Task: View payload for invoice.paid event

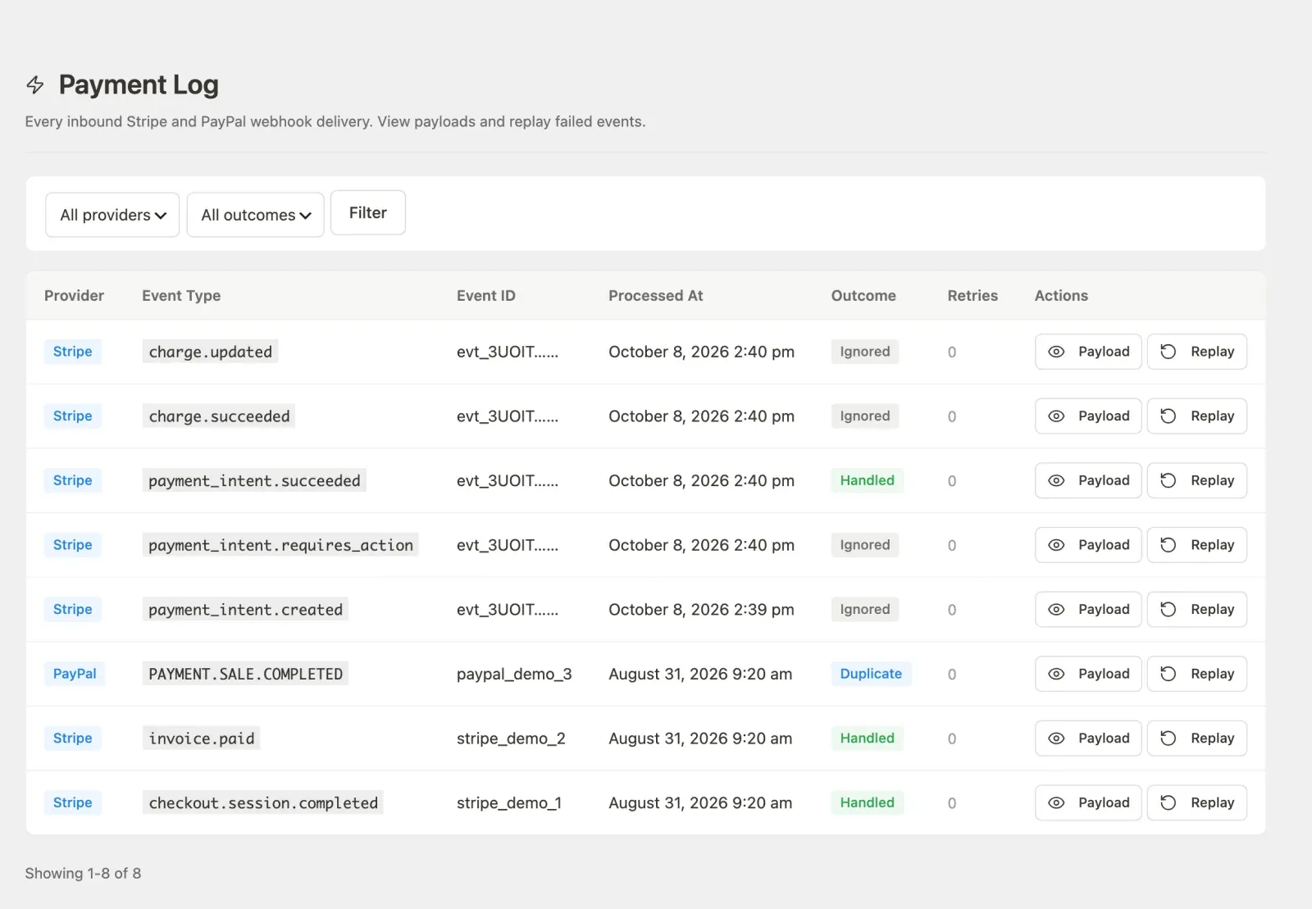Action: pos(1088,739)
